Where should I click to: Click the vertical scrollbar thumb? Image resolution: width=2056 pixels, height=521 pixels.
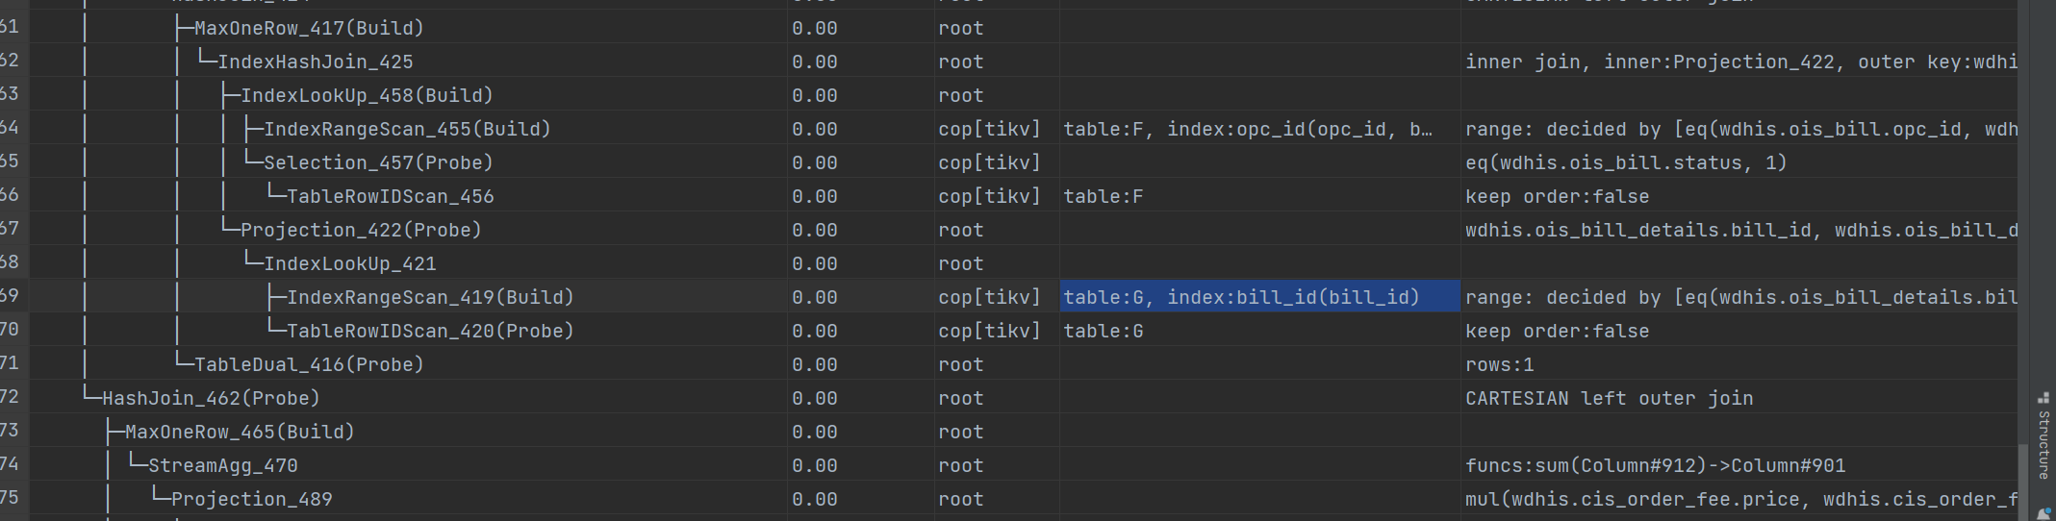coord(2023,481)
